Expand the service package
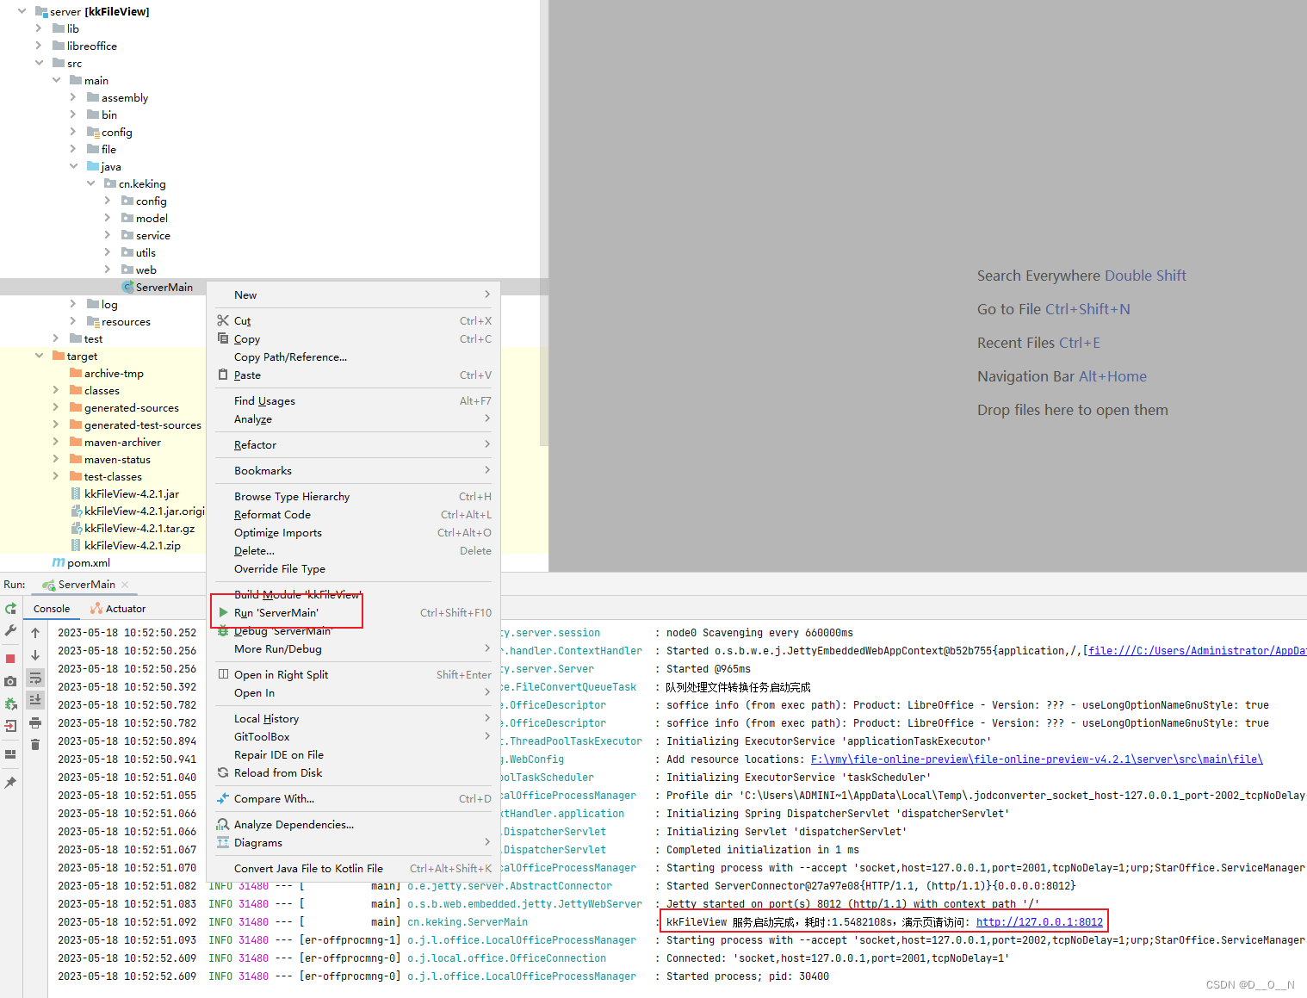The height and width of the screenshot is (998, 1307). (x=108, y=235)
